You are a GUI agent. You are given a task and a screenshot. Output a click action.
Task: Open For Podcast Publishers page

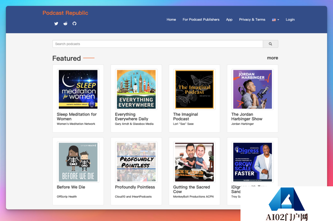click(x=201, y=19)
